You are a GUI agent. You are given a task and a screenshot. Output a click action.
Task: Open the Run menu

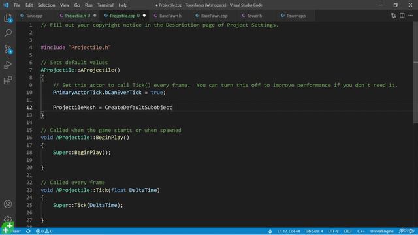pyautogui.click(x=89, y=5)
